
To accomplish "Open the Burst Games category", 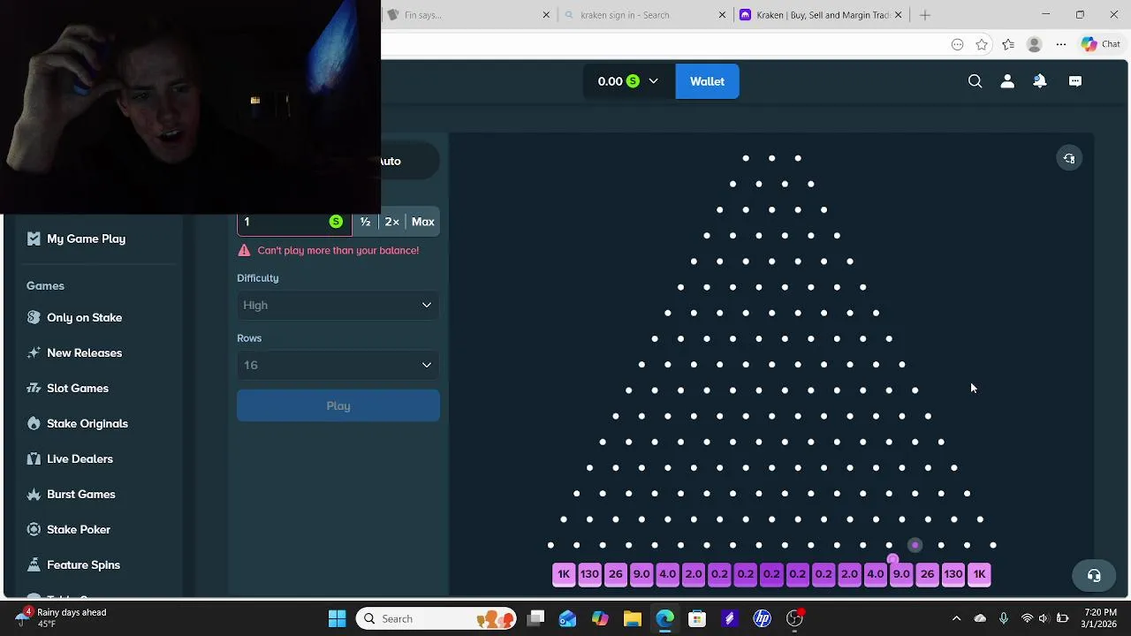I will (x=81, y=494).
